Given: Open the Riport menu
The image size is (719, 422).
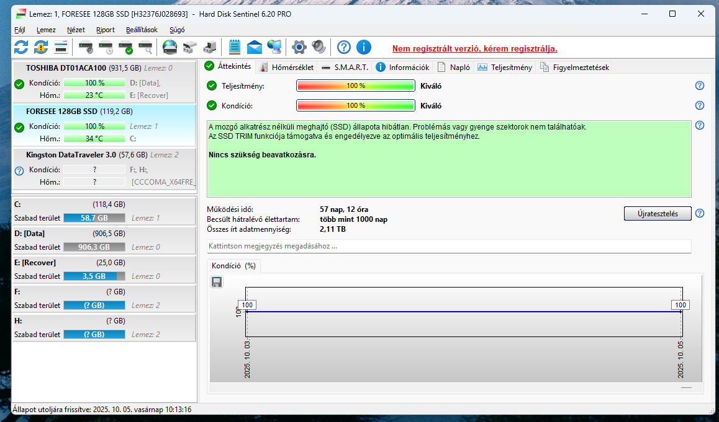Looking at the screenshot, I should [106, 30].
